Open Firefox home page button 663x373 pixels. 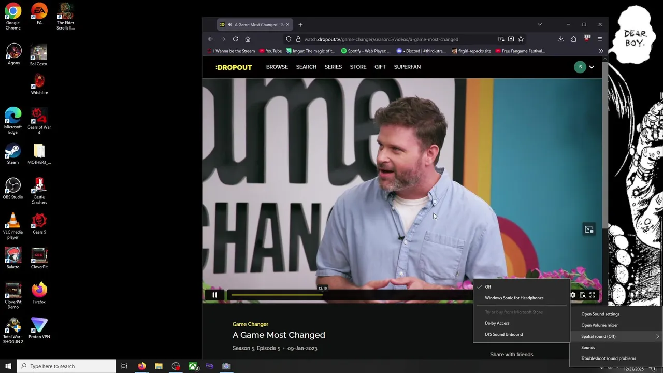click(x=248, y=39)
